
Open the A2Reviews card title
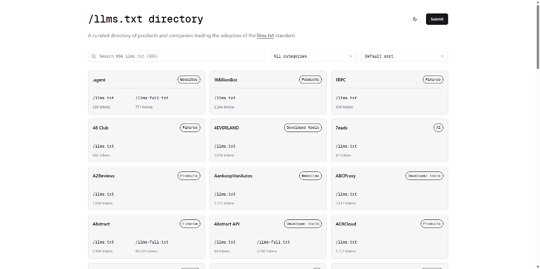point(104,176)
